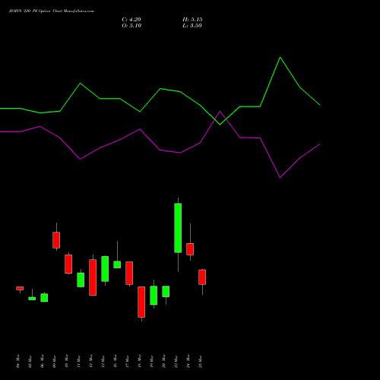Click the 25 Mar date label
Screen dimensions: 380x380
point(201,361)
